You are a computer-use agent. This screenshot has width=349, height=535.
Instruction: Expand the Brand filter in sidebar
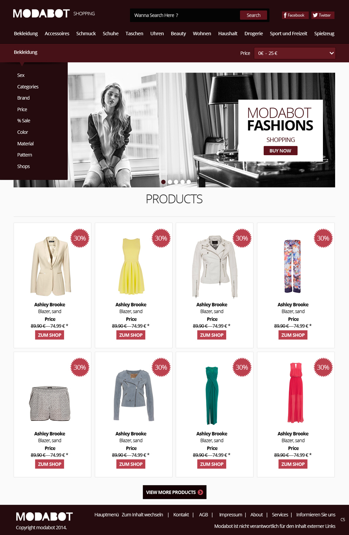point(24,98)
